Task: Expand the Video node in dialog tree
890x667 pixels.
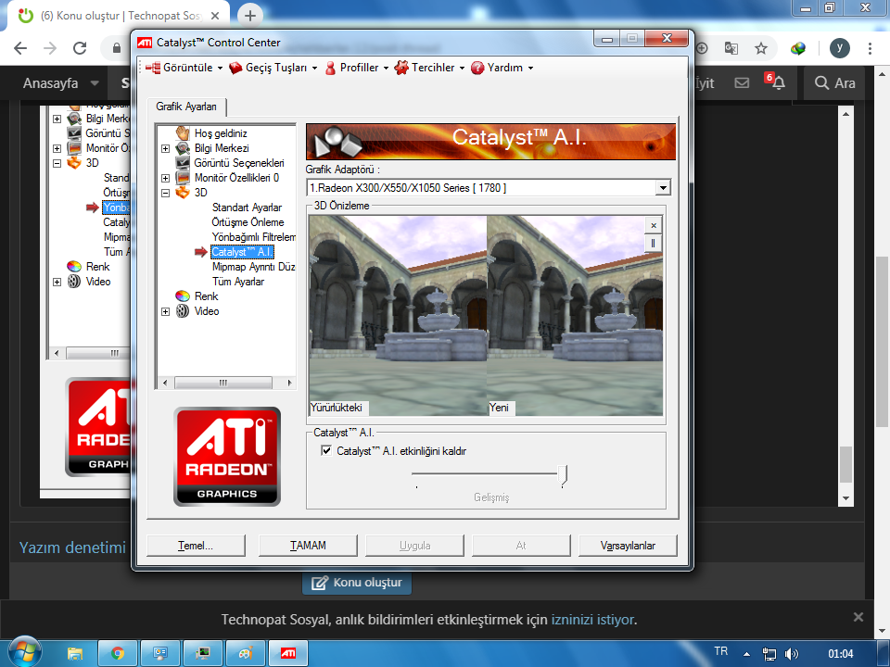Action: tap(165, 311)
